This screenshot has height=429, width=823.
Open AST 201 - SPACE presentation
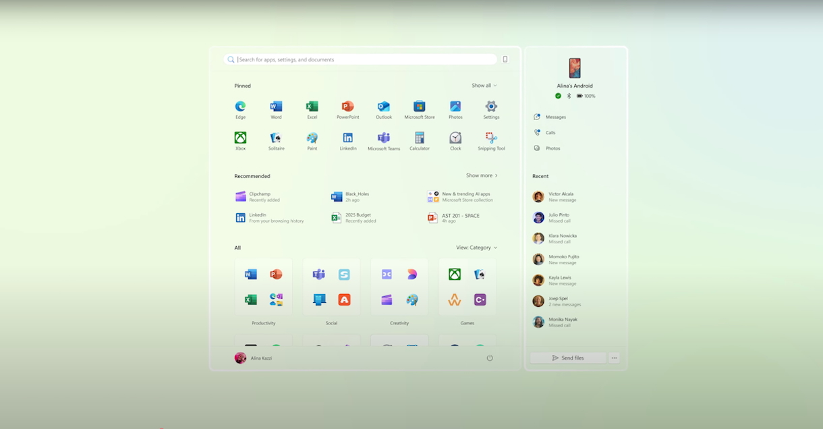[453, 218]
